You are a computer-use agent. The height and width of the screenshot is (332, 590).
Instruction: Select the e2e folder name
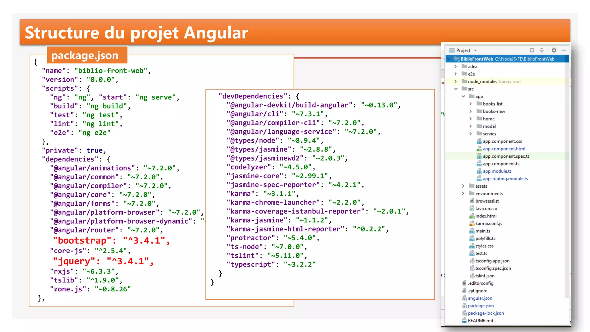click(x=471, y=74)
